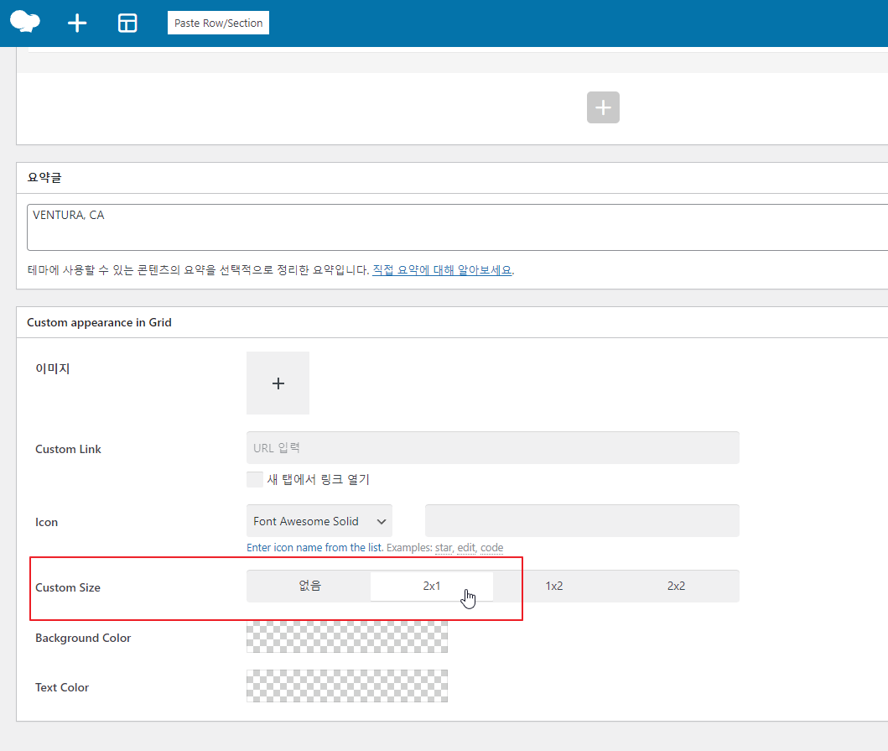
Task: Open the manual excerpt learn-more link
Action: coord(442,270)
